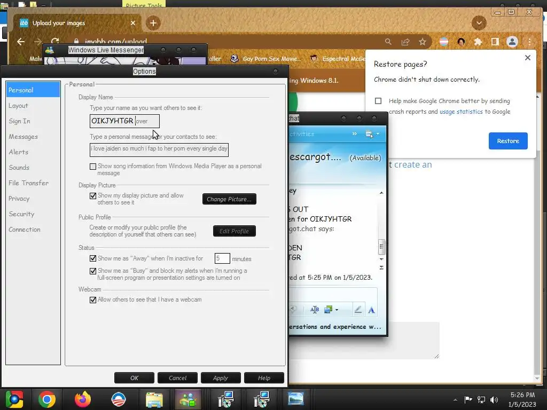547x410 pixels.
Task: Open the usage statistics link
Action: [x=461, y=112]
